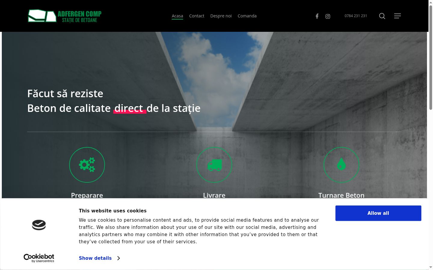Click the Preparare gears icon
Viewport: 433px width, 270px height.
click(87, 165)
